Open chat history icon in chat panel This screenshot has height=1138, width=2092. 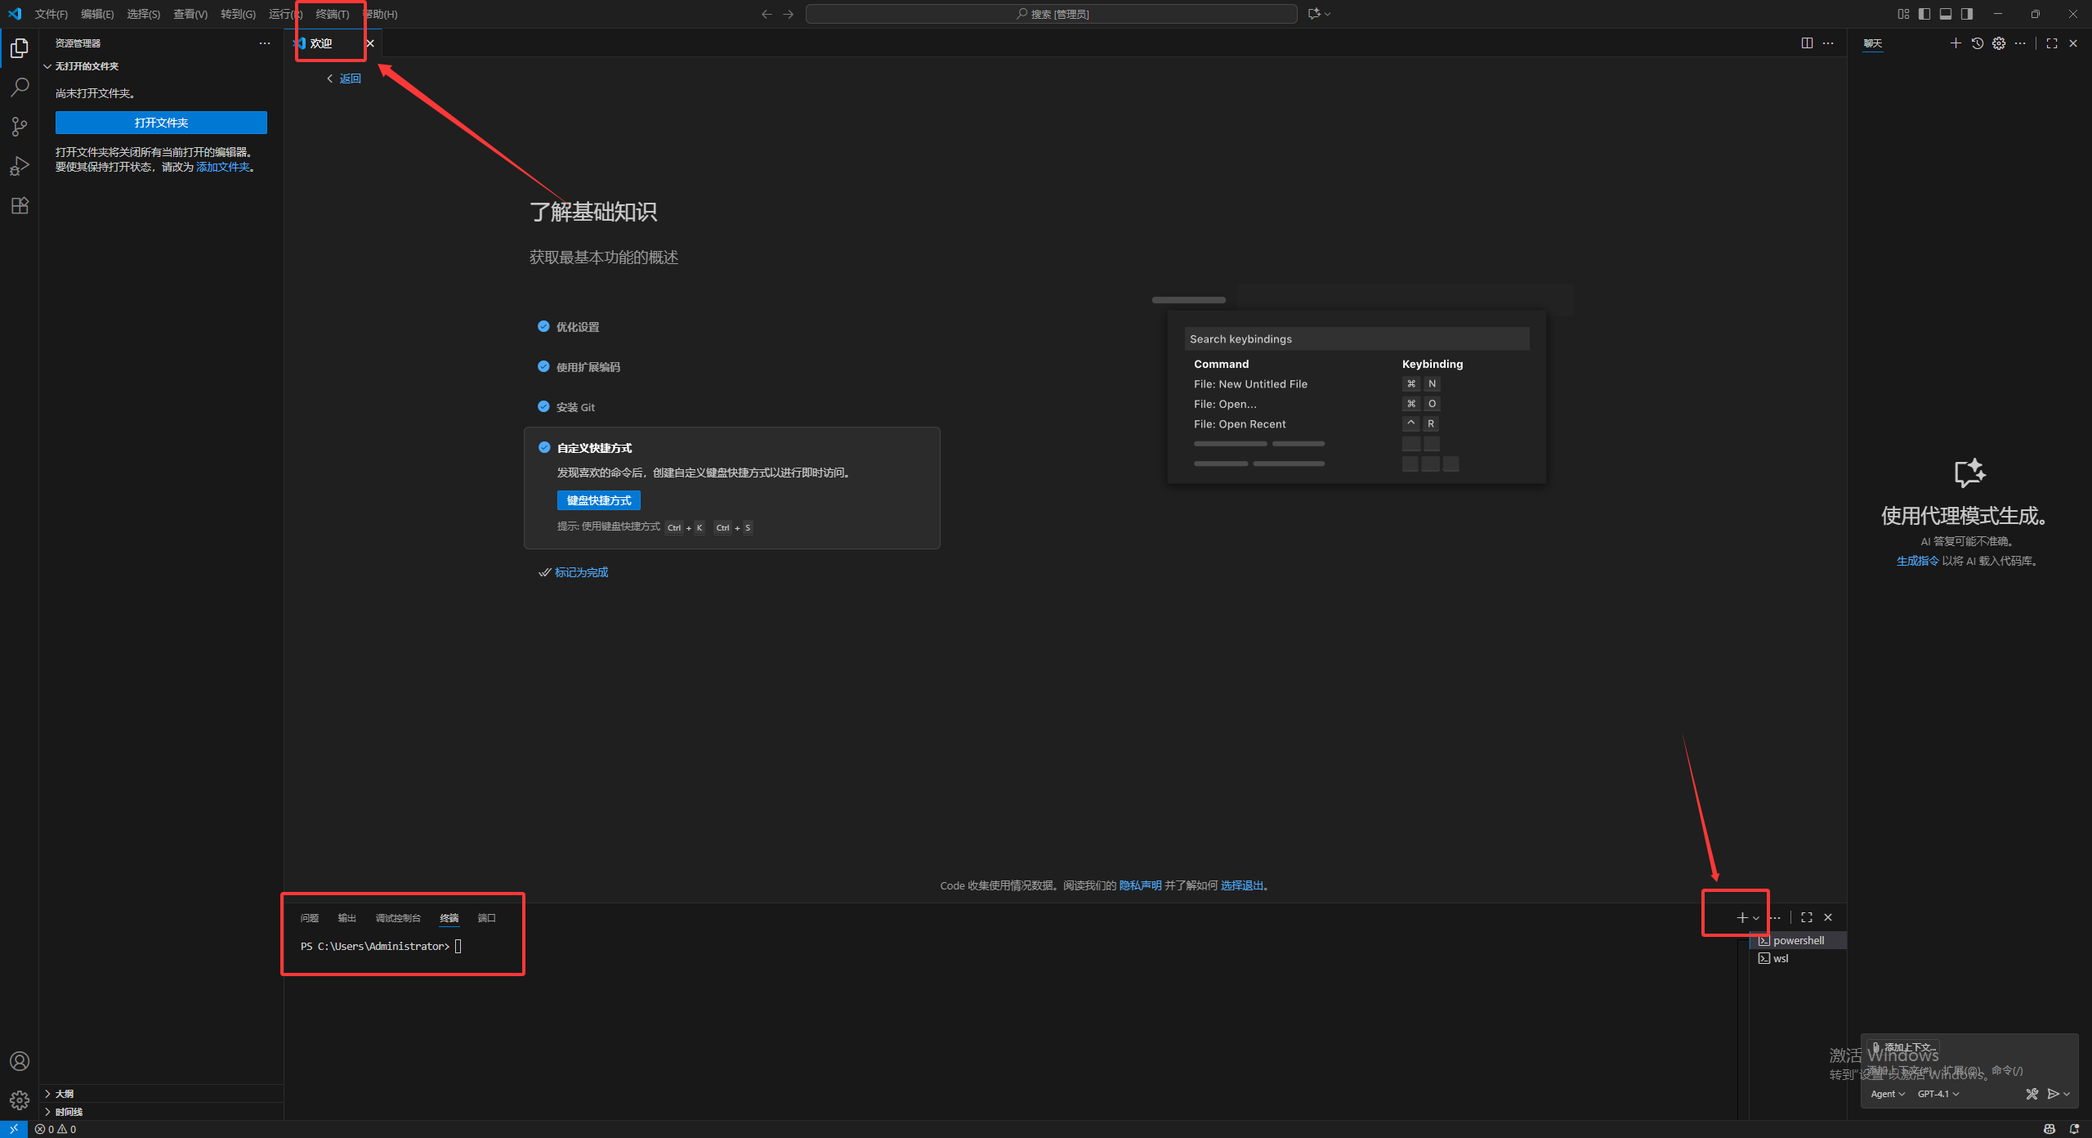coord(1977,43)
